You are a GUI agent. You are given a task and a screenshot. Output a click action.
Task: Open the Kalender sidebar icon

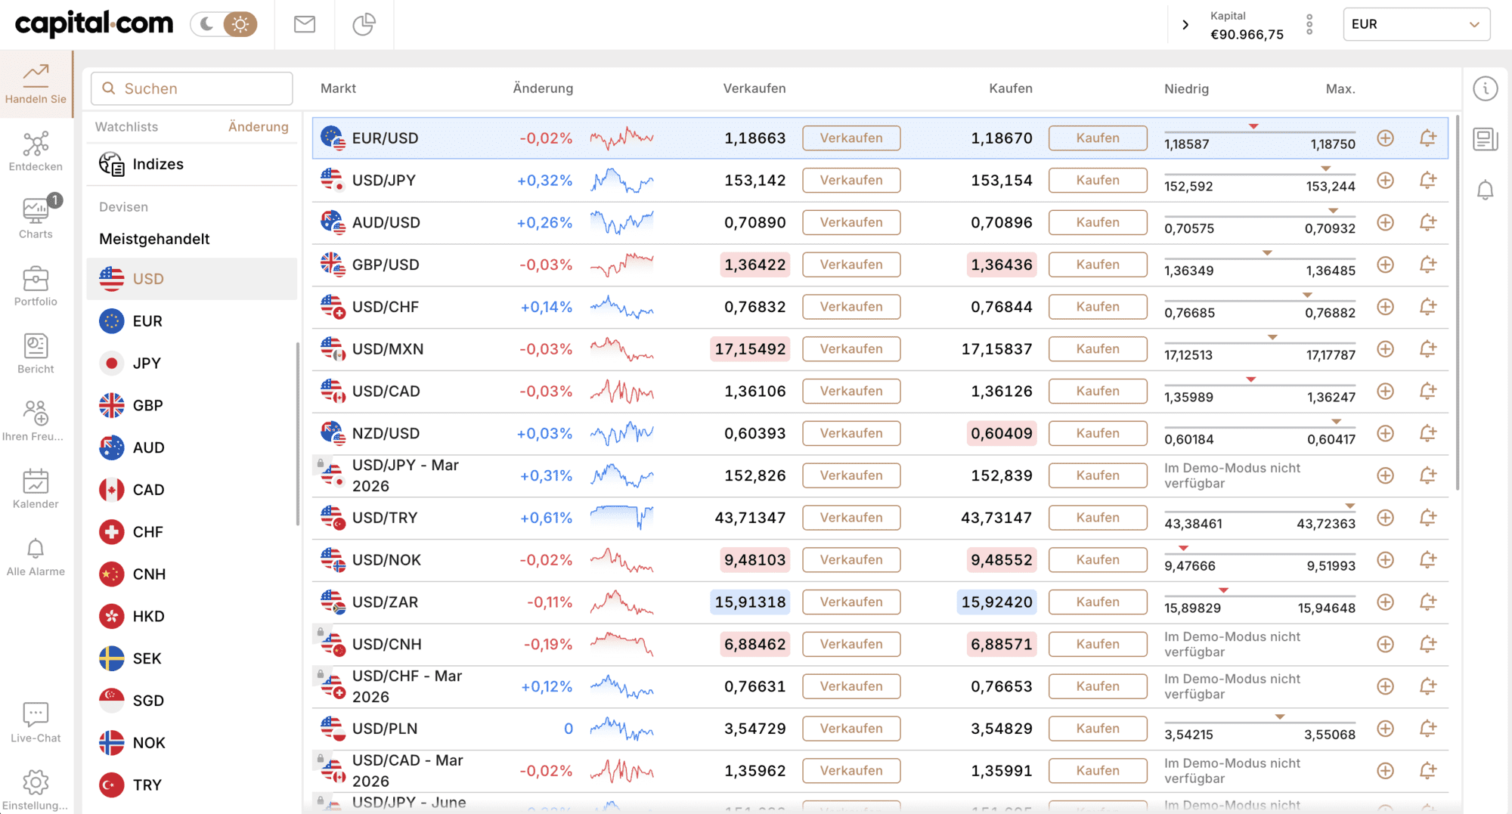[36, 487]
